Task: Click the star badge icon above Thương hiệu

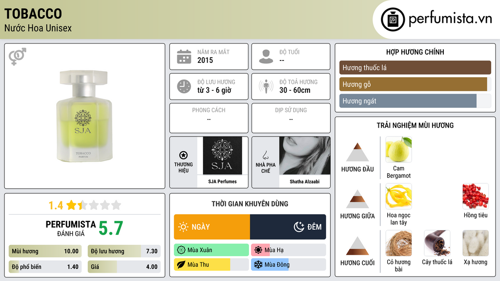Action: coord(184,155)
